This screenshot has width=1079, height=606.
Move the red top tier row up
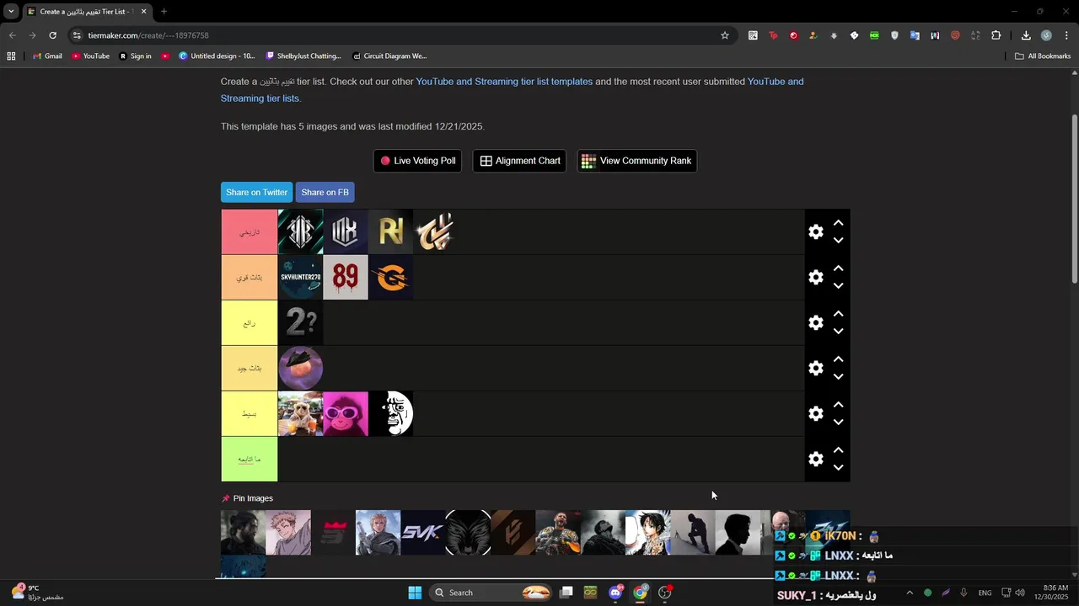838,223
